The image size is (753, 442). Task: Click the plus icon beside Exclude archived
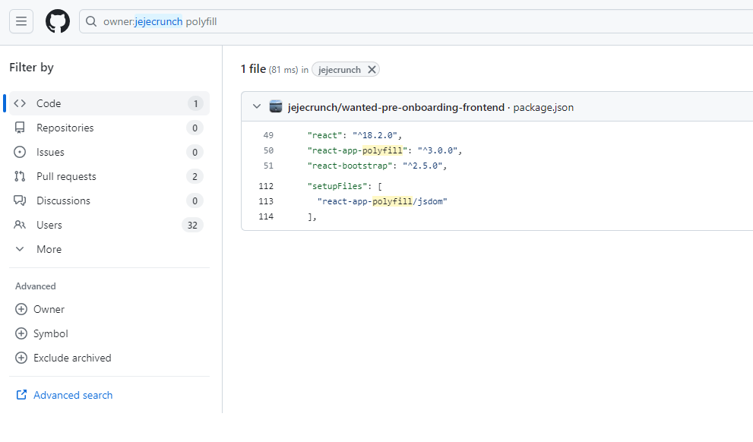click(x=21, y=358)
